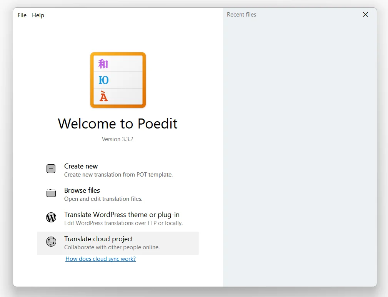Select "Create new" translation from POT template
Screen dimensions: 388x297
point(81,166)
